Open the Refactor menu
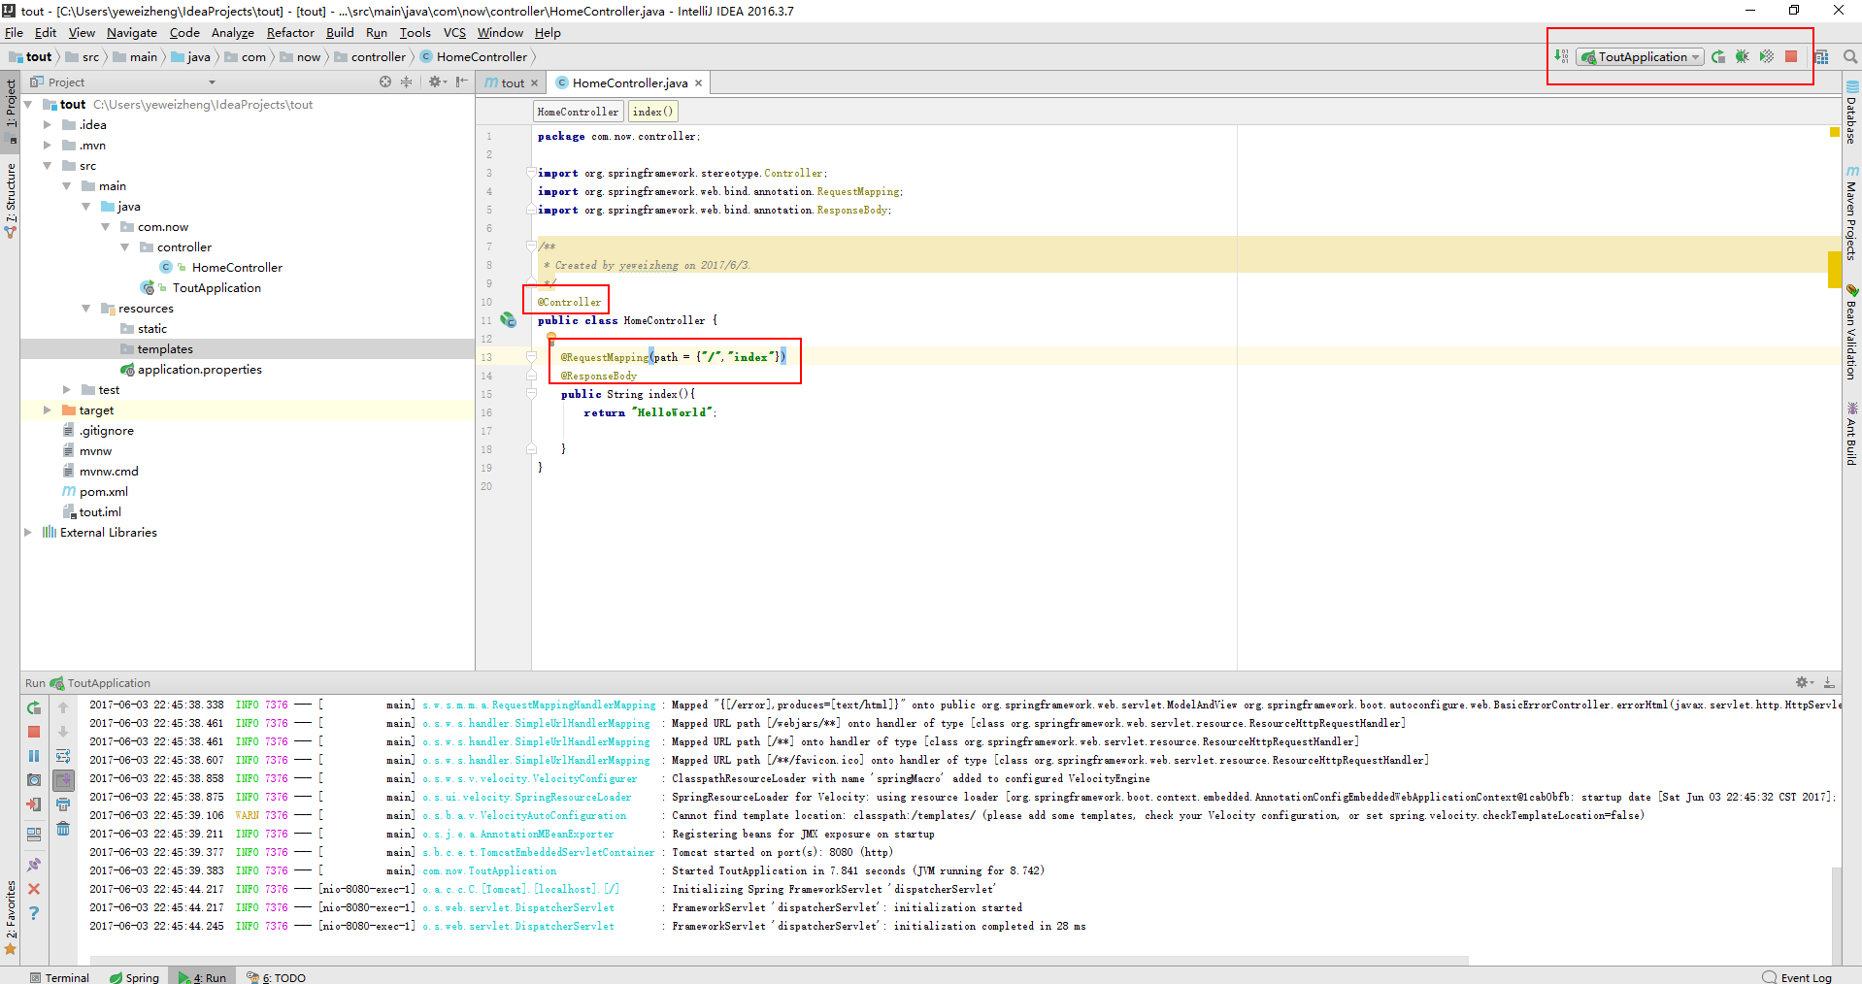Image resolution: width=1862 pixels, height=984 pixels. (290, 32)
